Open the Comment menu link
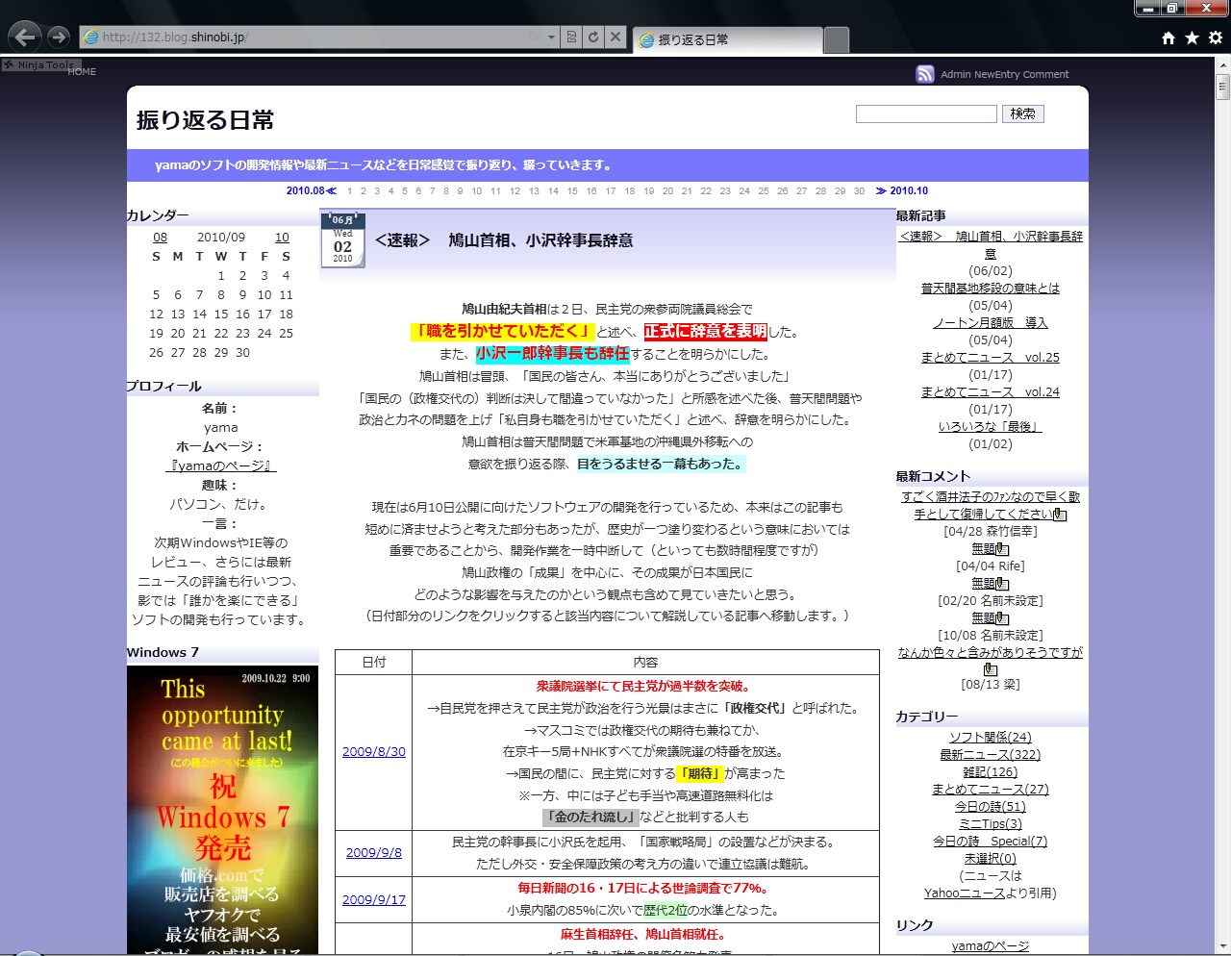 coord(1045,74)
